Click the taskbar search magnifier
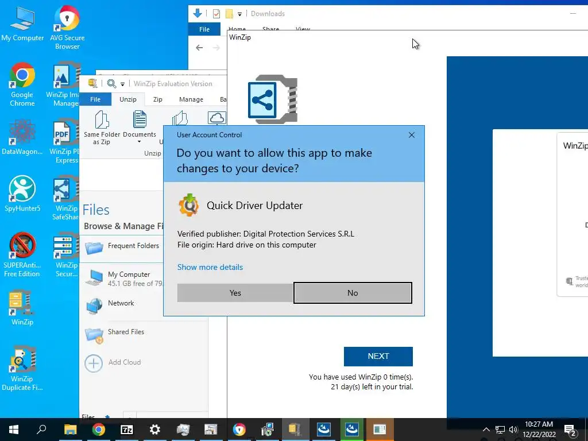The height and width of the screenshot is (441, 588). [x=41, y=430]
